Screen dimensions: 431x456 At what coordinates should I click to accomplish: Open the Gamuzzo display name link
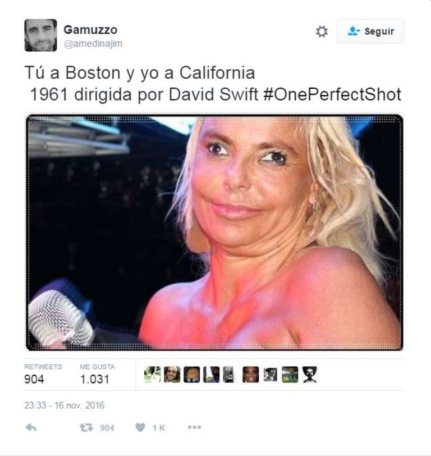(90, 30)
